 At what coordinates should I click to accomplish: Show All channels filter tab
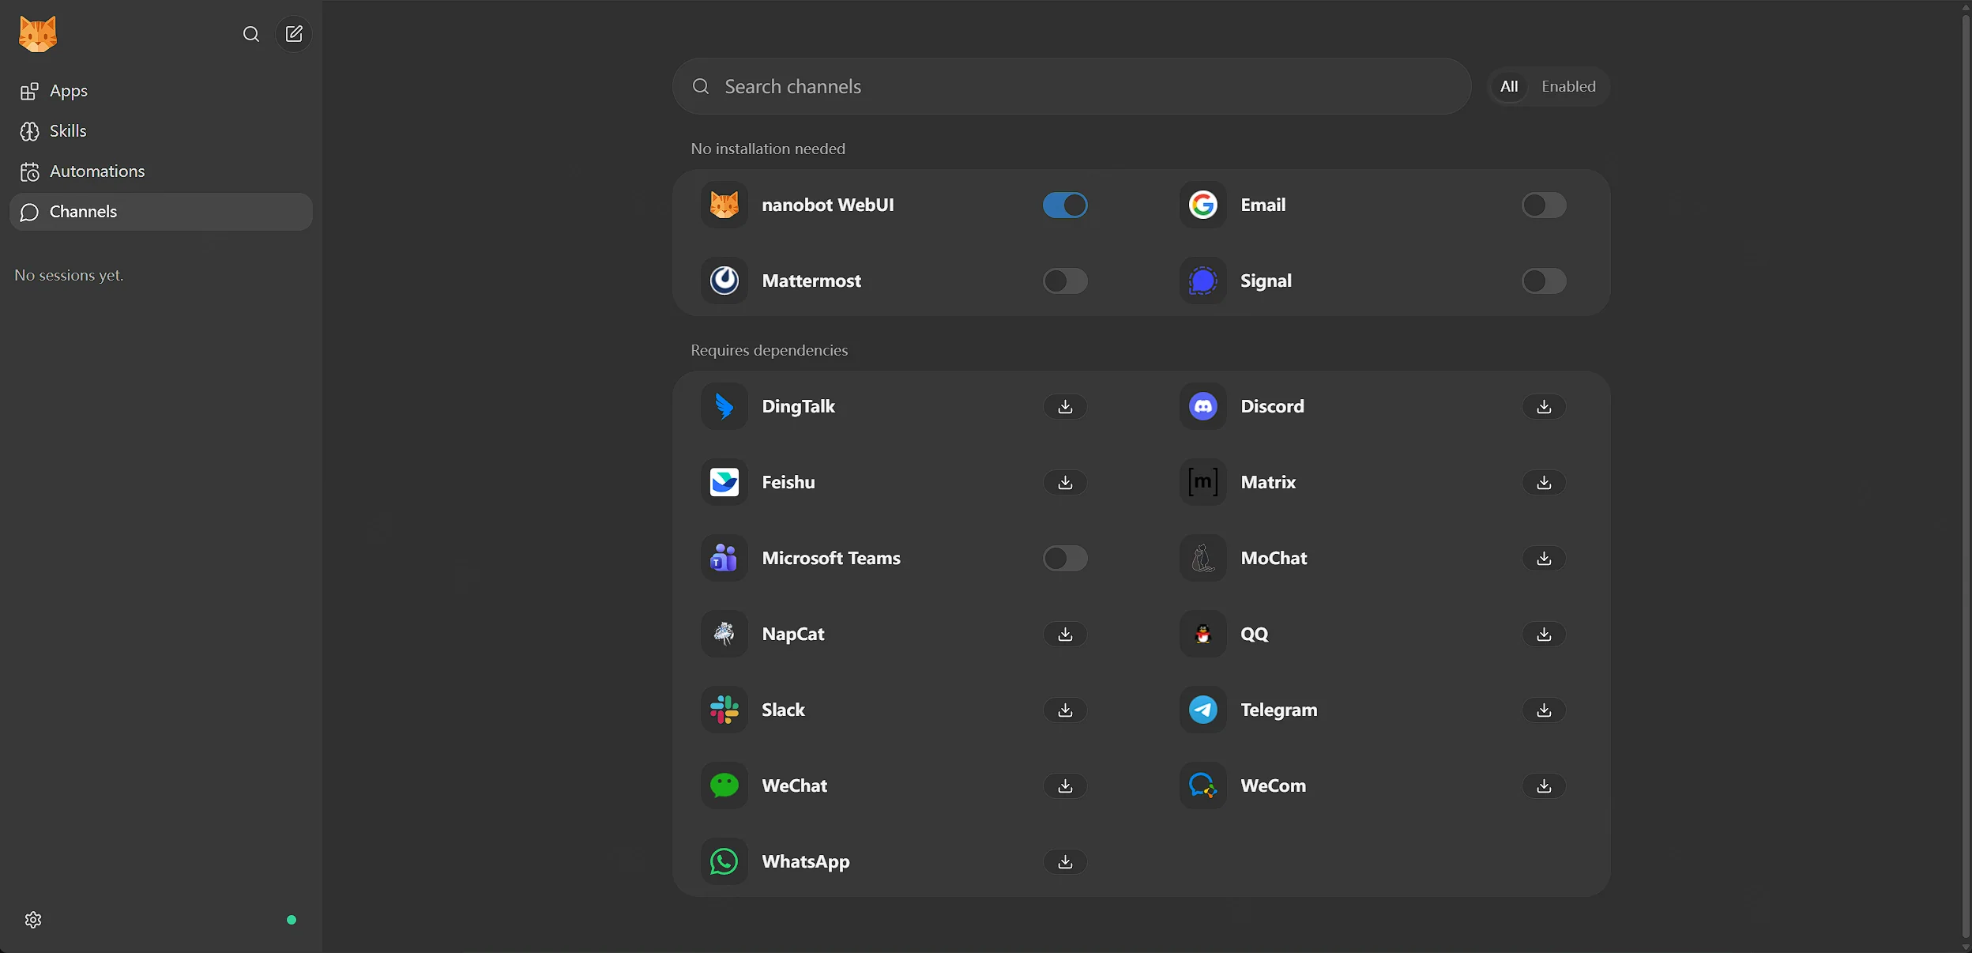click(x=1509, y=86)
